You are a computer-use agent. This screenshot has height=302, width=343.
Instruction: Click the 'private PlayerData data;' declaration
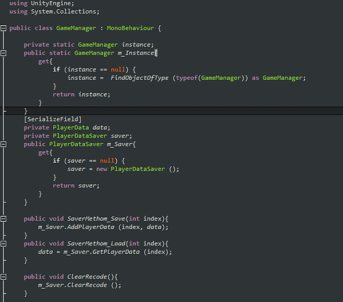coord(67,128)
